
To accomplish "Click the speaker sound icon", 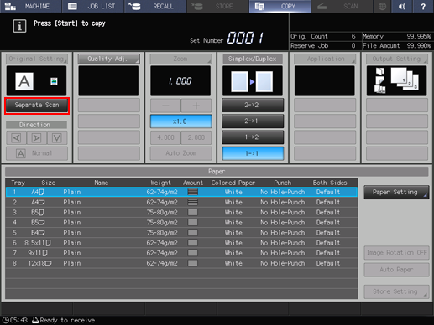I will point(402,6).
